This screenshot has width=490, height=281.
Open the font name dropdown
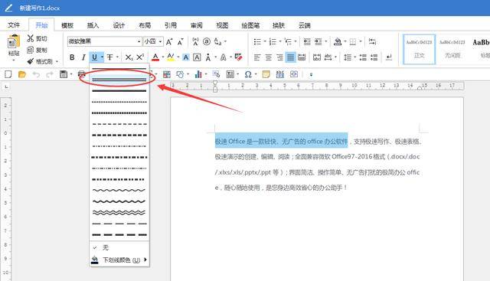139,41
